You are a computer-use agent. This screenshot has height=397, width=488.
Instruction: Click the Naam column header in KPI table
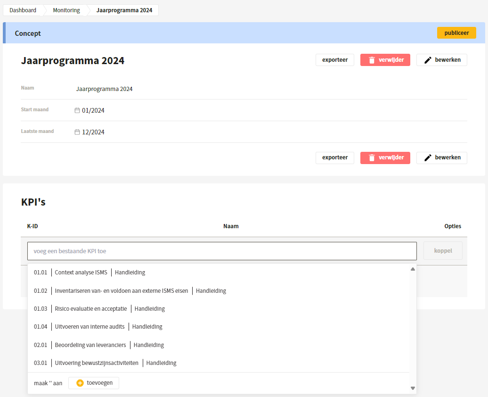231,226
